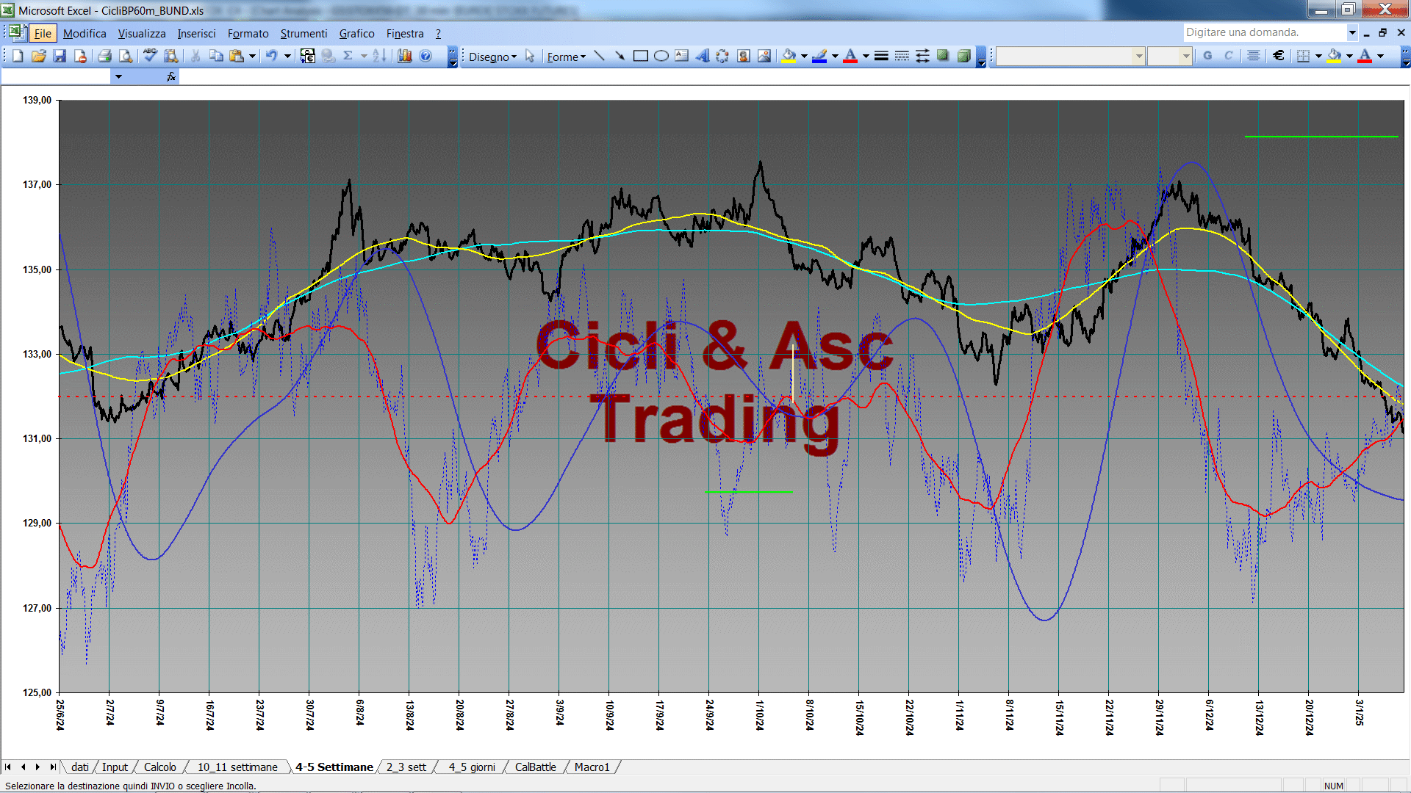Screen dimensions: 1411x793
Task: Click the Euro conversion icon
Action: pyautogui.click(x=308, y=56)
